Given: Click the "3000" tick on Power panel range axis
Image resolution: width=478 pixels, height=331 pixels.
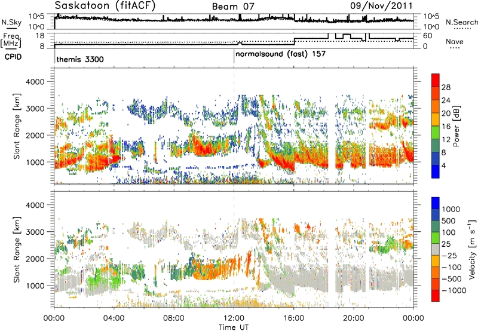Looking at the screenshot, I should (35, 109).
